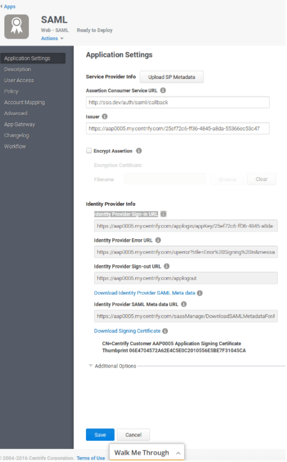Screen dimensions: 287x462
Task: Click the Download Signing Certificate link
Action: click(x=127, y=331)
